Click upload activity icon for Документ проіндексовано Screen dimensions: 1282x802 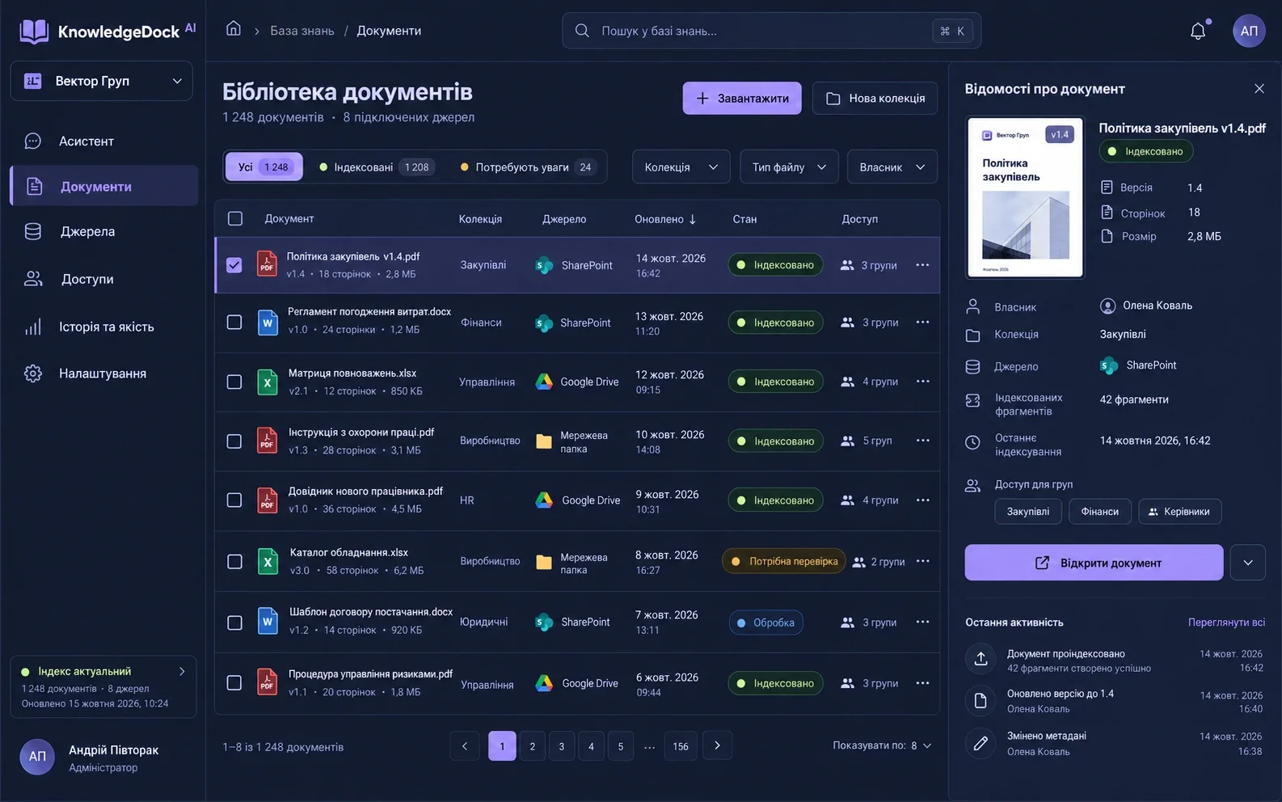[x=980, y=659]
